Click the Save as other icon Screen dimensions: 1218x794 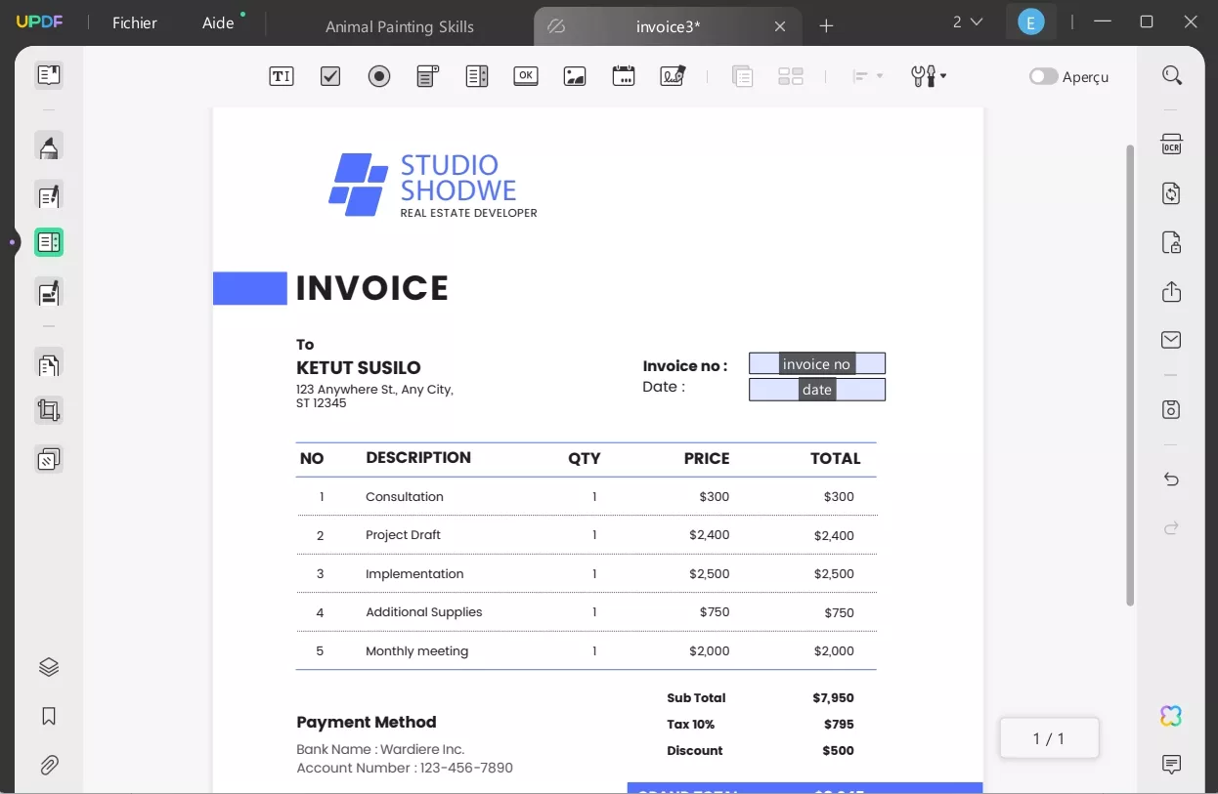pyautogui.click(x=1171, y=409)
